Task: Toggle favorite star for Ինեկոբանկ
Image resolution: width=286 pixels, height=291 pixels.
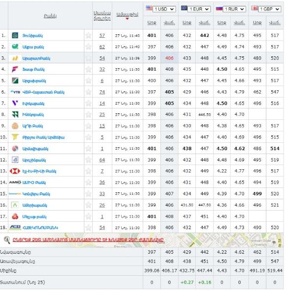Action: (x=88, y=114)
